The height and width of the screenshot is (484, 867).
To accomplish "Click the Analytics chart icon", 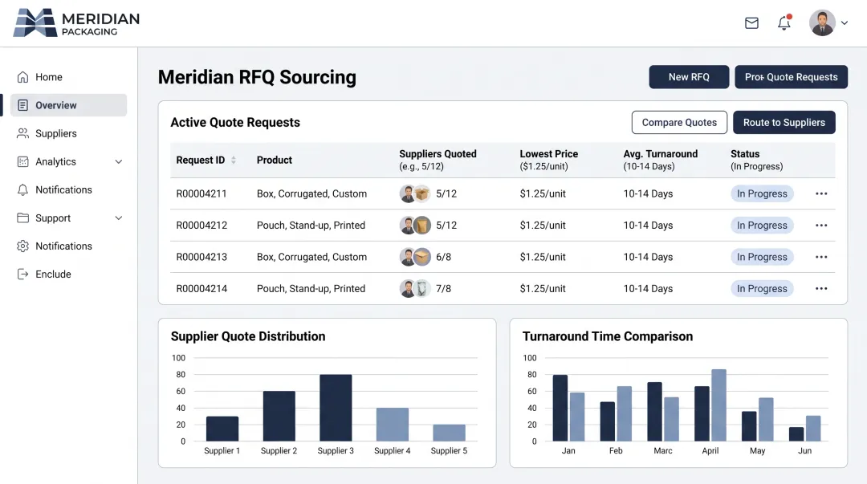I will click(22, 161).
